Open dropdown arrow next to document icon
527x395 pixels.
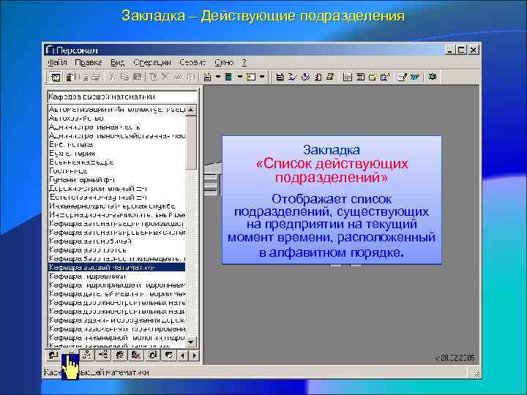218,77
